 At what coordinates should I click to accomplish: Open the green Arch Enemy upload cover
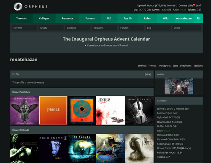coord(24,149)
